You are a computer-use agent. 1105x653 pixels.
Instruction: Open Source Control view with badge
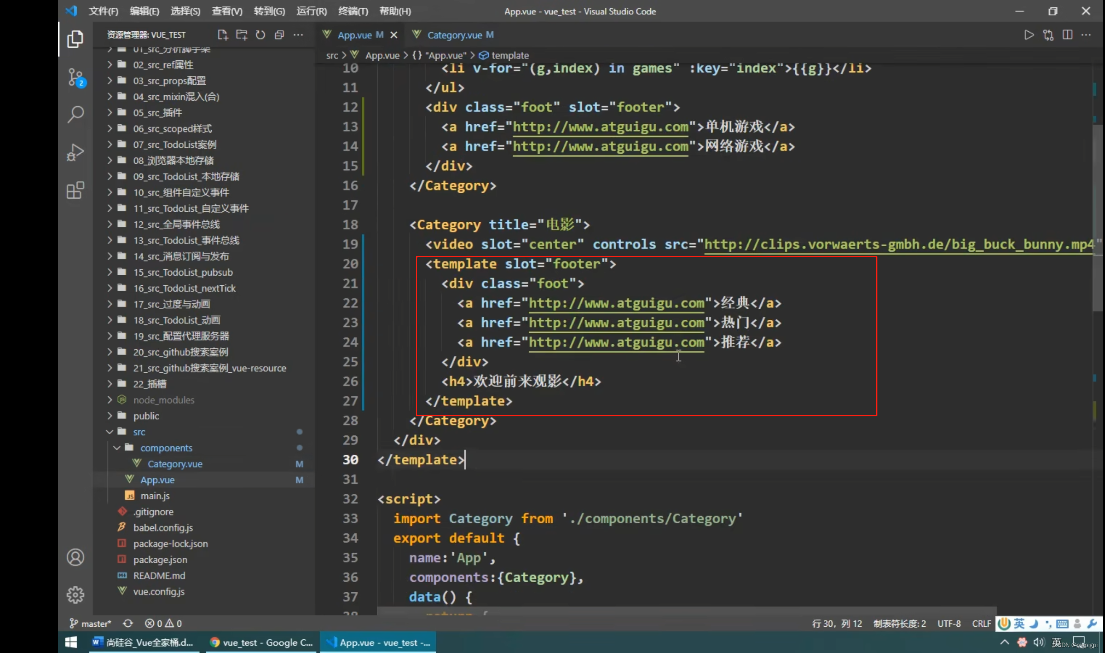click(x=75, y=78)
